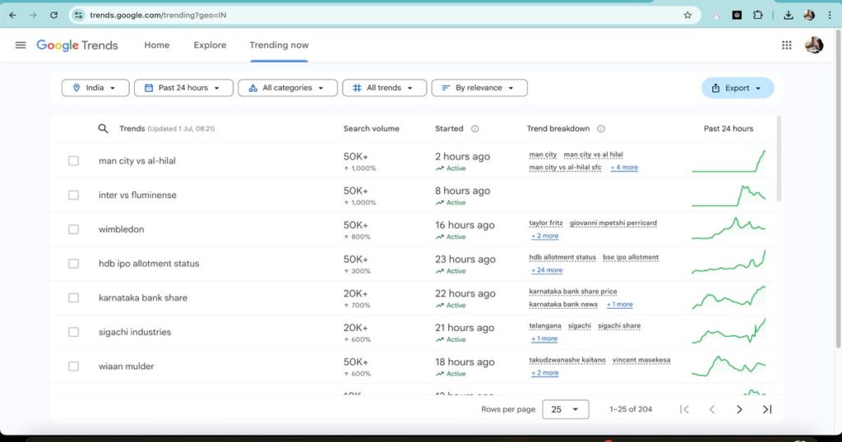Tick the hdb ipo allotment status checkbox

(x=73, y=264)
